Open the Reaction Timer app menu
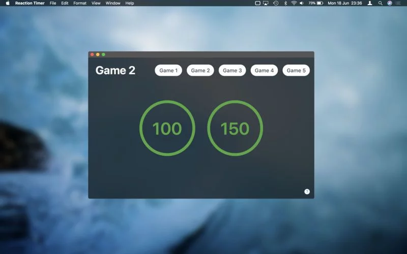 coord(30,3)
